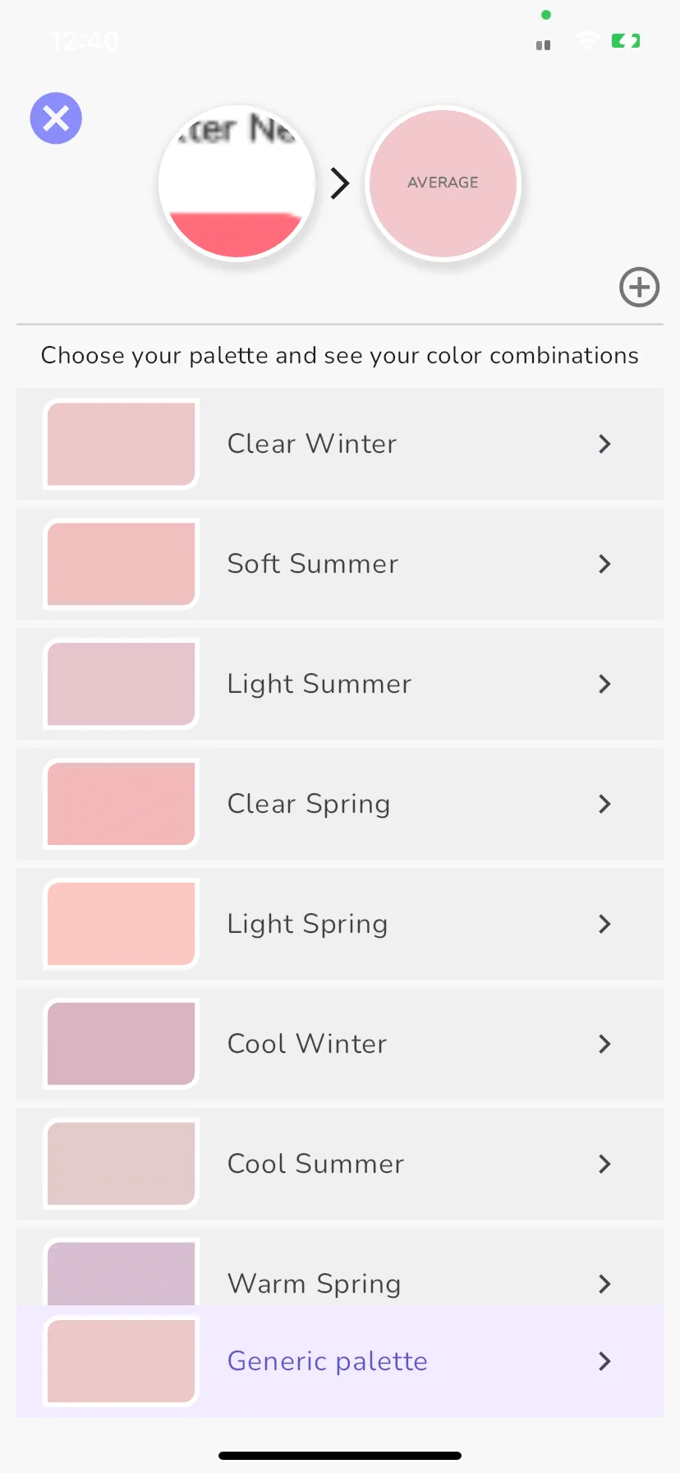Tap the black arrow between the two color circles
This screenshot has width=680, height=1473.
pyautogui.click(x=340, y=183)
